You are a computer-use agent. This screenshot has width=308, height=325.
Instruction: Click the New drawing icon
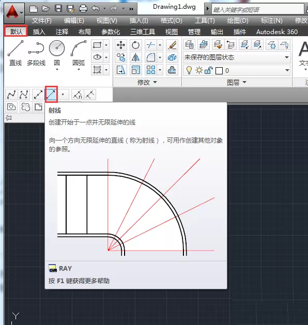pos(34,9)
